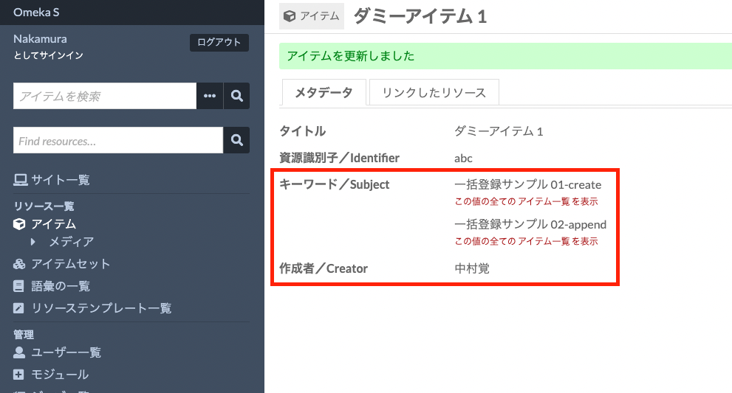Screen dimensions: 732x393
Task: Open ユーザー一覧 in the sidebar
Action: coord(66,352)
